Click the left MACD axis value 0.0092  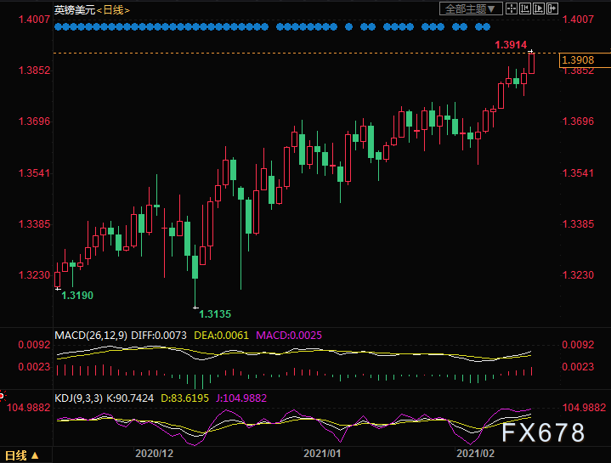34,345
